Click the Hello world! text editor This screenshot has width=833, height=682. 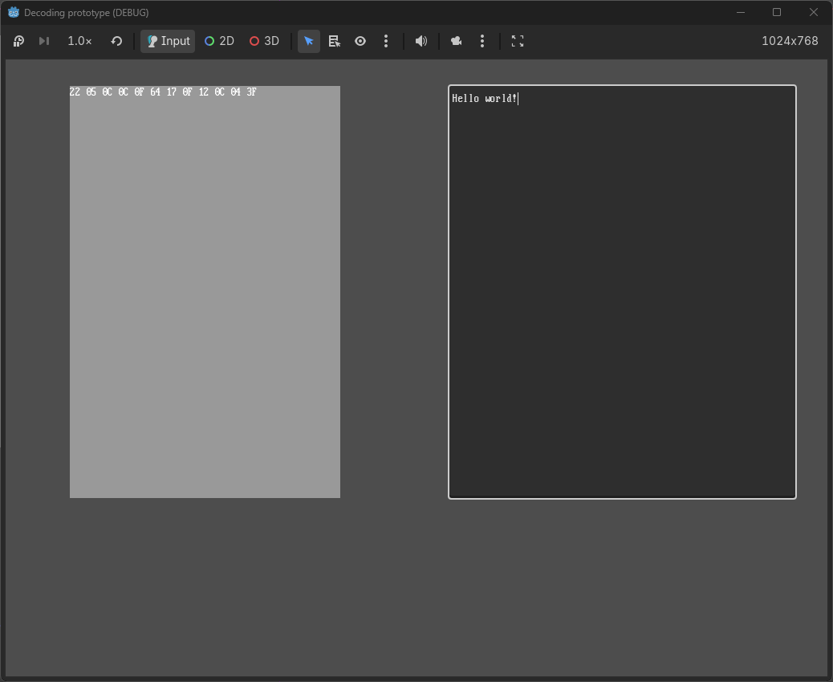pyautogui.click(x=622, y=292)
